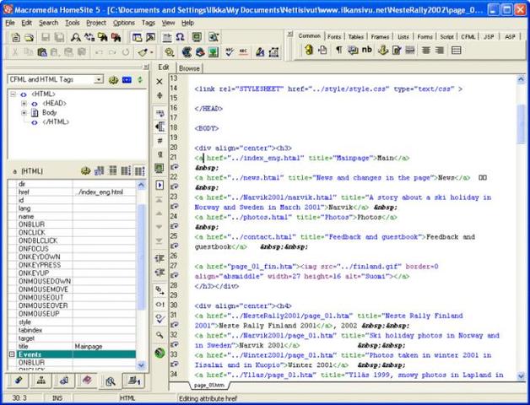530x405 pixels.
Task: Open the Find magnifier tool
Action: [75, 37]
